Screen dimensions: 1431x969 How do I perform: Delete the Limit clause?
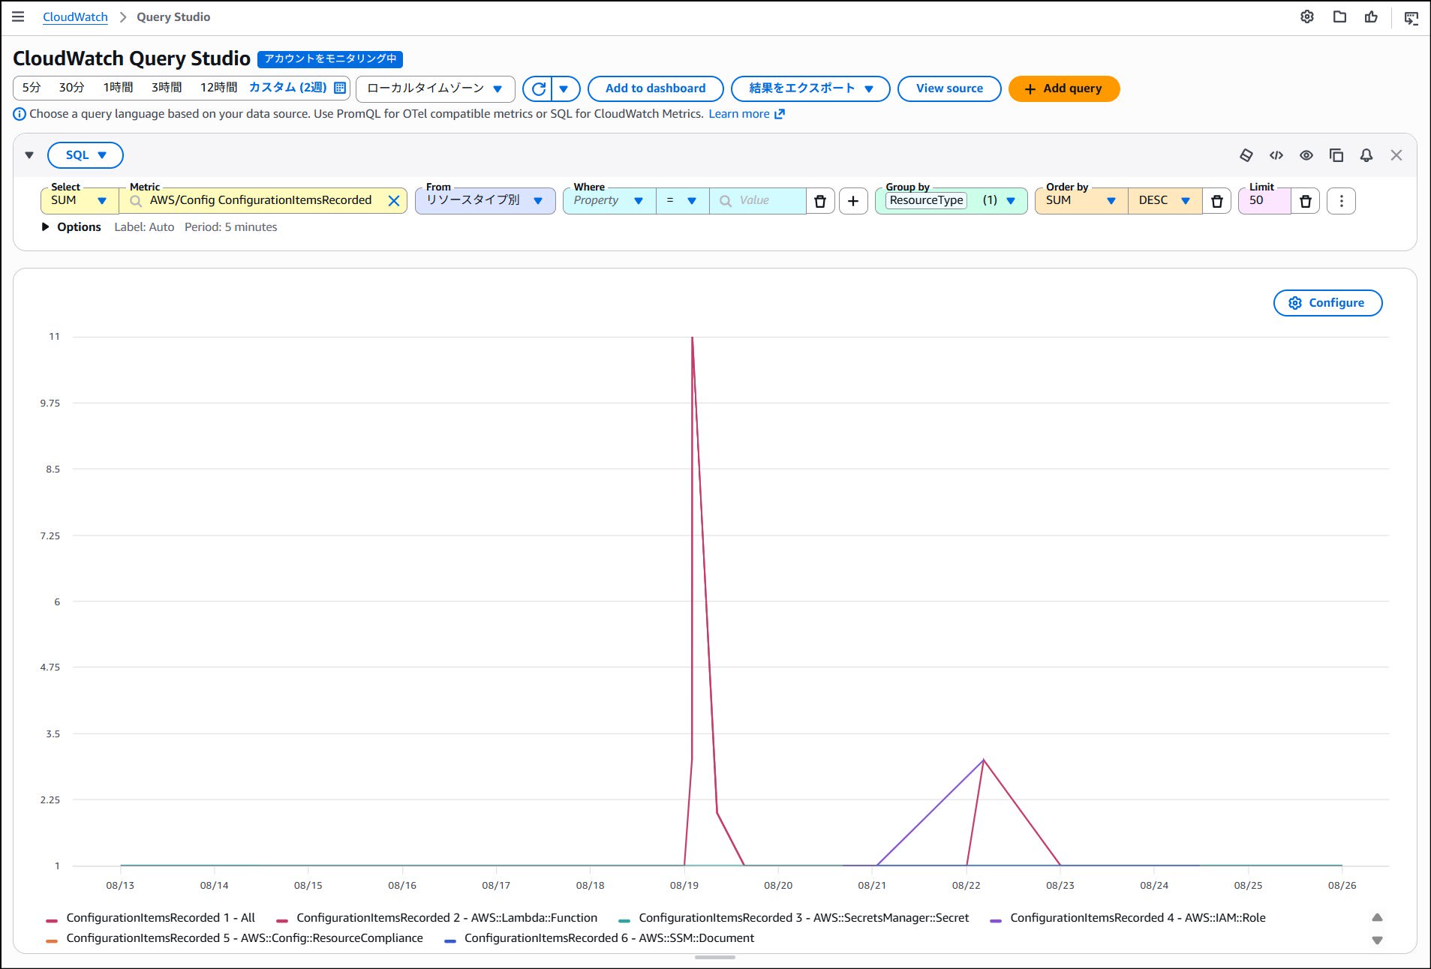tap(1306, 201)
